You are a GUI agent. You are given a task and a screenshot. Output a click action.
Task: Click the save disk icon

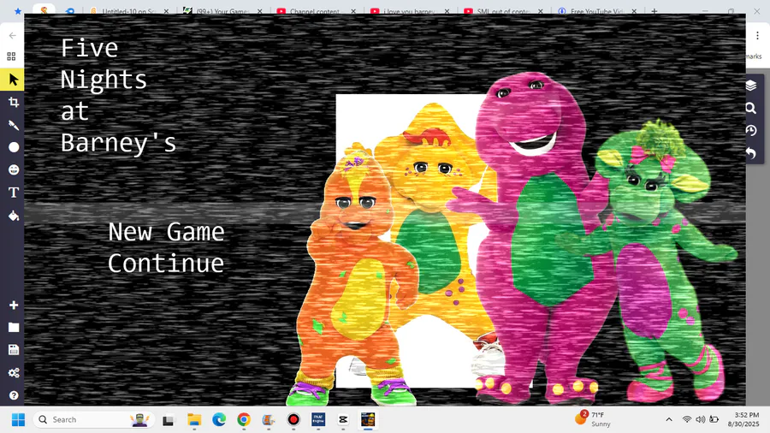tap(13, 349)
